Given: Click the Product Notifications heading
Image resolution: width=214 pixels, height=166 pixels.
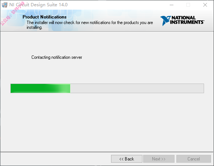Looking at the screenshot, I should click(45, 17).
